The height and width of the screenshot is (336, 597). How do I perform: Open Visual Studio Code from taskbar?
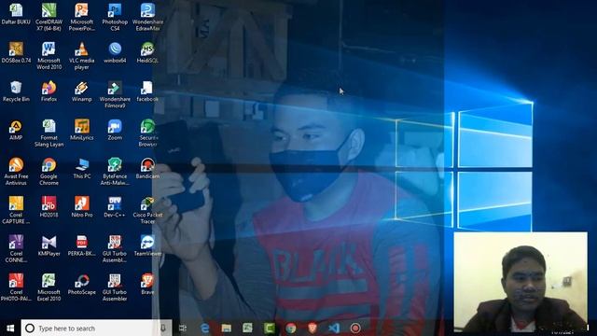(334, 328)
